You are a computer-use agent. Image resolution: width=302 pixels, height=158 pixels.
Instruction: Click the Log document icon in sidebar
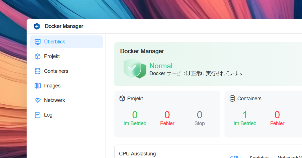tap(37, 115)
